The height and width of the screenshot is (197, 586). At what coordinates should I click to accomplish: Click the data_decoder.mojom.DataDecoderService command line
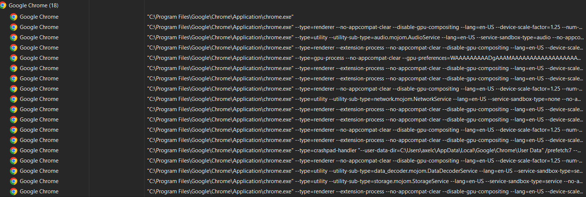pos(365,171)
